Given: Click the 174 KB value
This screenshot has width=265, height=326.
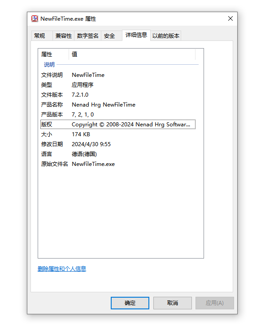Looking at the screenshot, I should click(81, 134).
